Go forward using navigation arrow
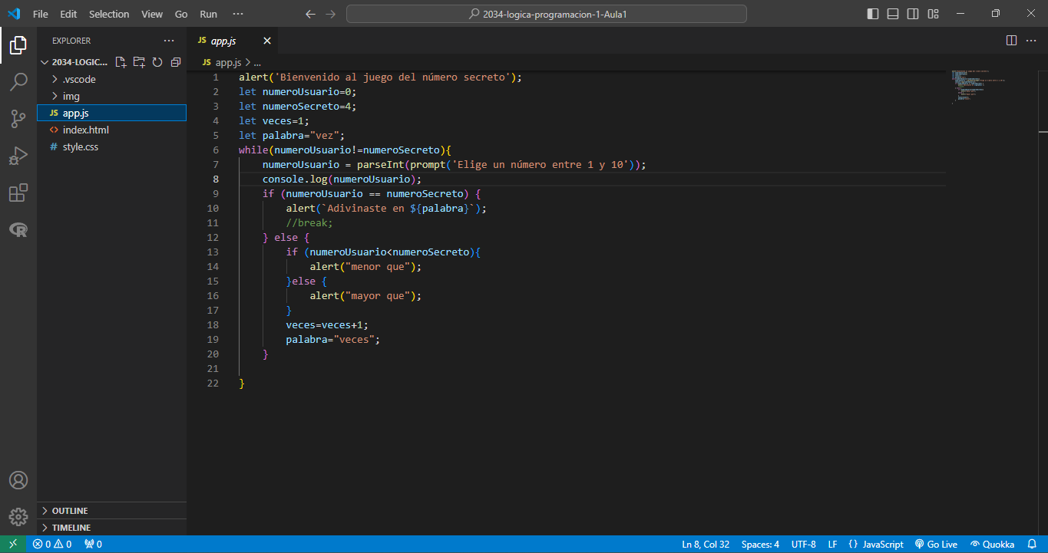The width and height of the screenshot is (1048, 553). 330,14
